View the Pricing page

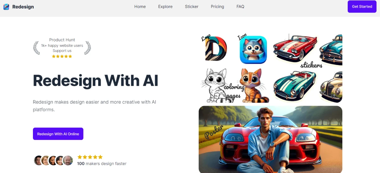[217, 7]
